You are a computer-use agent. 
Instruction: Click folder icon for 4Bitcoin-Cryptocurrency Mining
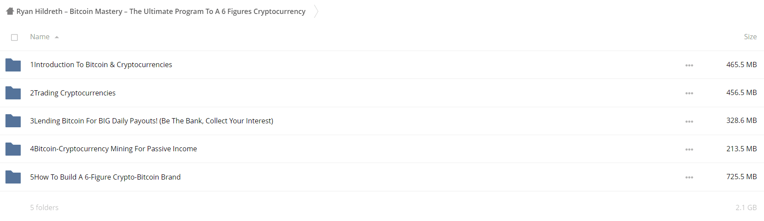[13, 149]
